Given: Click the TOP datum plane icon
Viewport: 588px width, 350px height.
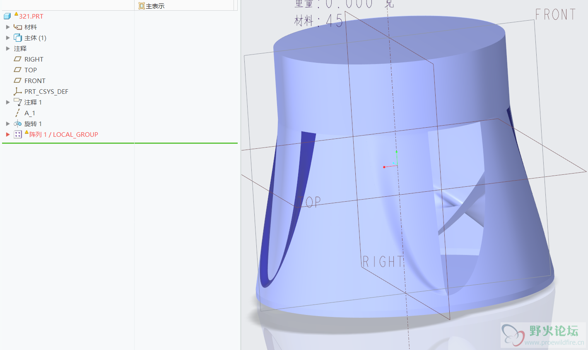Looking at the screenshot, I should [x=17, y=70].
